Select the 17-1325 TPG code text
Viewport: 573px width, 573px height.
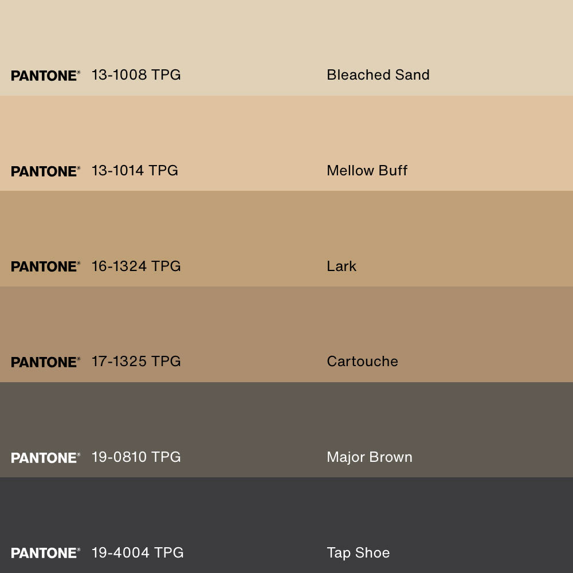136,362
